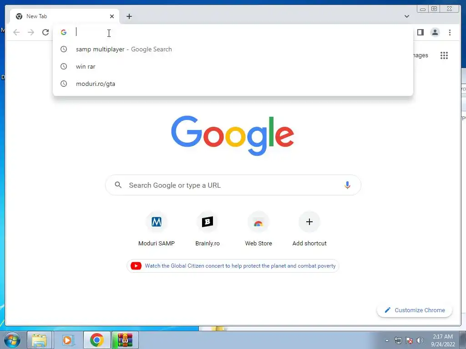Click the Chrome back arrow button
466x349 pixels.
16,32
